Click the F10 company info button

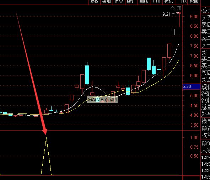[156, 2]
